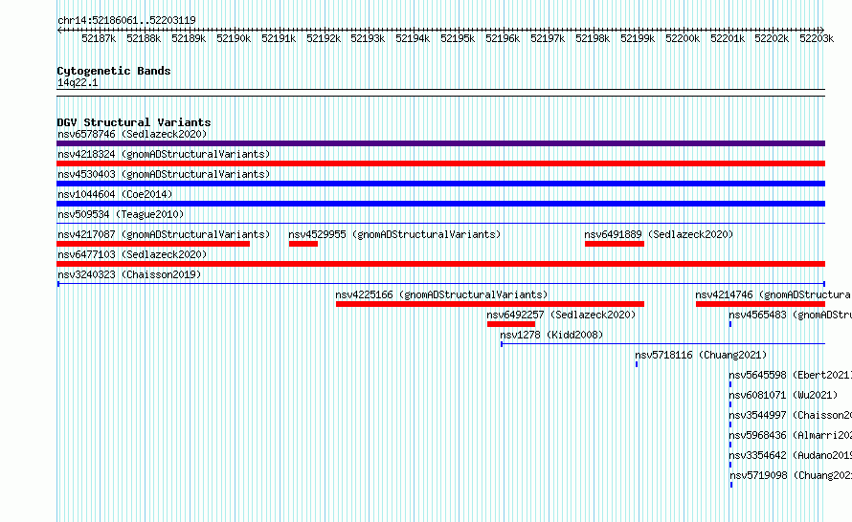Open the nsv4530403 (gnomADStructuralVariants) label
Viewport: 852px width, 522px height.
[x=164, y=174]
